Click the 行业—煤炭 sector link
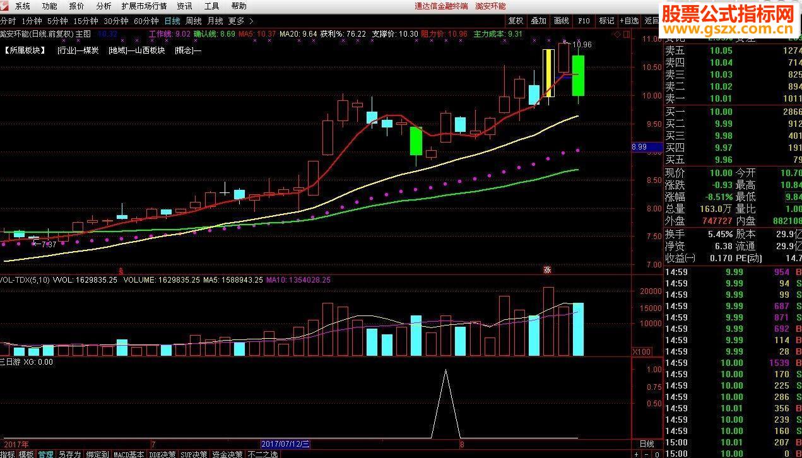Screen dimensions: 802x458 [x=78, y=50]
